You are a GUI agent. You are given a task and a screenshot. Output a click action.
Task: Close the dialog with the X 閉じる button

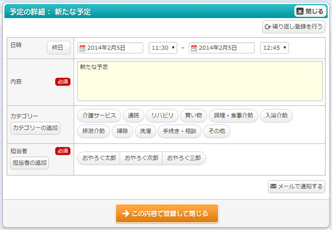click(310, 11)
